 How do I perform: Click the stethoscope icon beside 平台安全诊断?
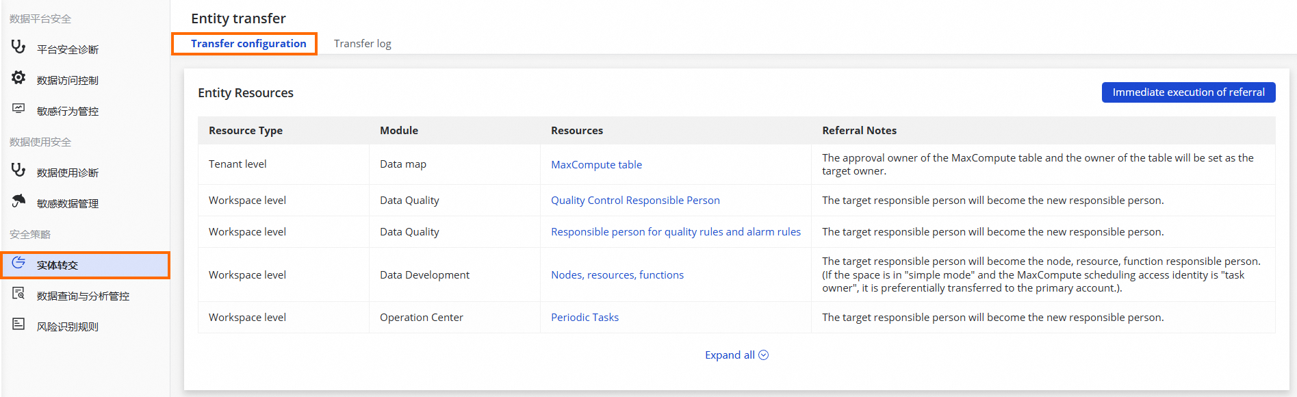tap(18, 47)
